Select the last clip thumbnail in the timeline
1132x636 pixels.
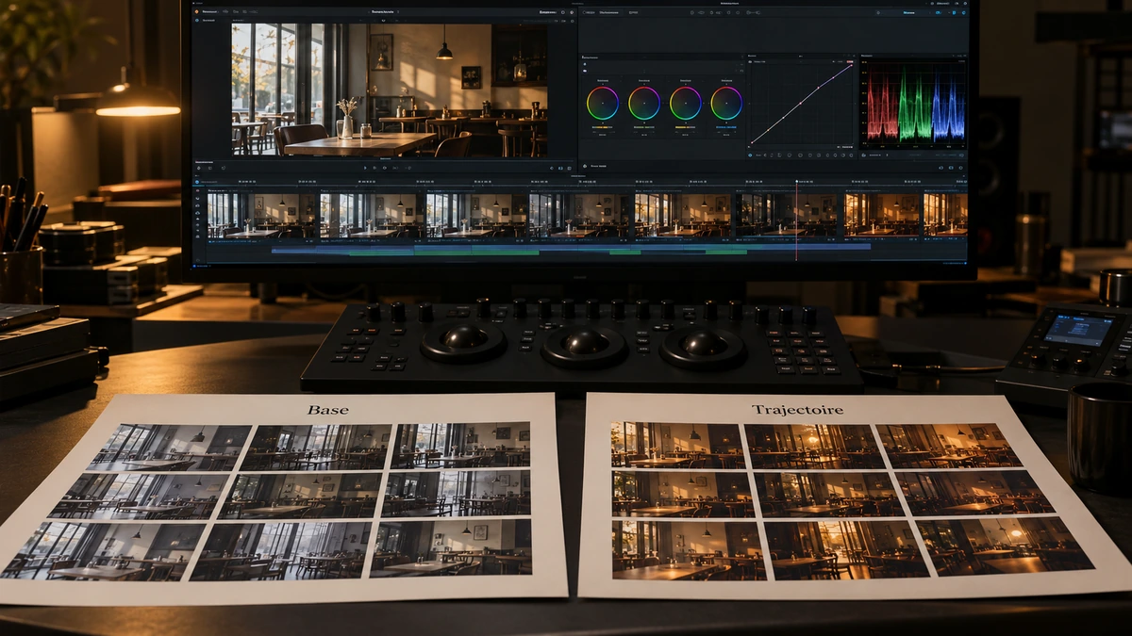coord(945,216)
